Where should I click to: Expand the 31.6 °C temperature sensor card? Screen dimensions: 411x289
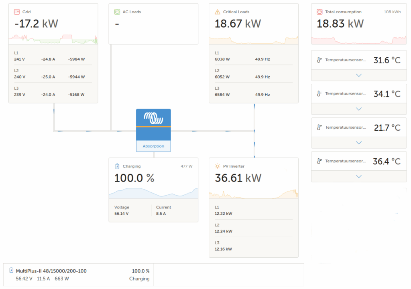coord(359,75)
